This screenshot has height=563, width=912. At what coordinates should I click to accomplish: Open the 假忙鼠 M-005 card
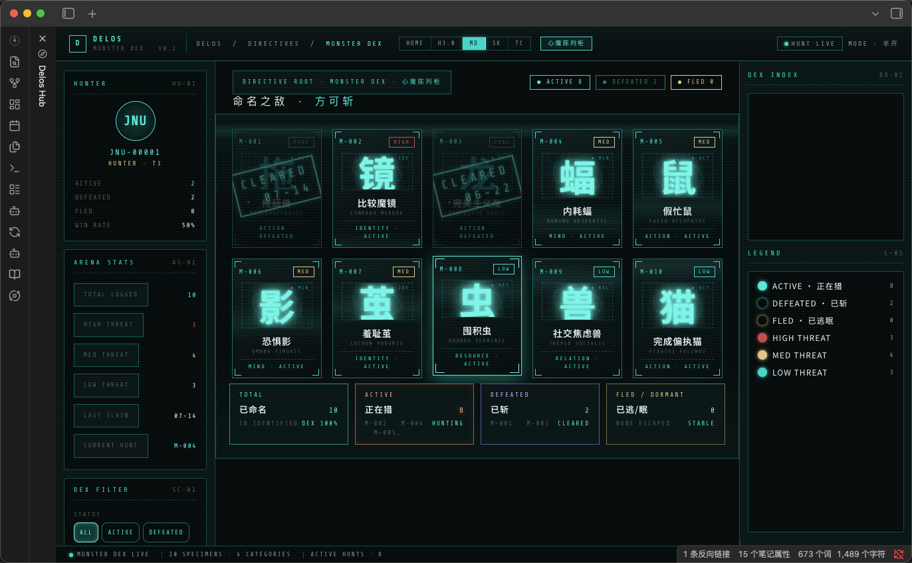coord(677,188)
